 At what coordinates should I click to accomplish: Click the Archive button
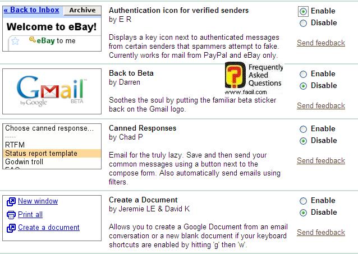click(x=82, y=10)
